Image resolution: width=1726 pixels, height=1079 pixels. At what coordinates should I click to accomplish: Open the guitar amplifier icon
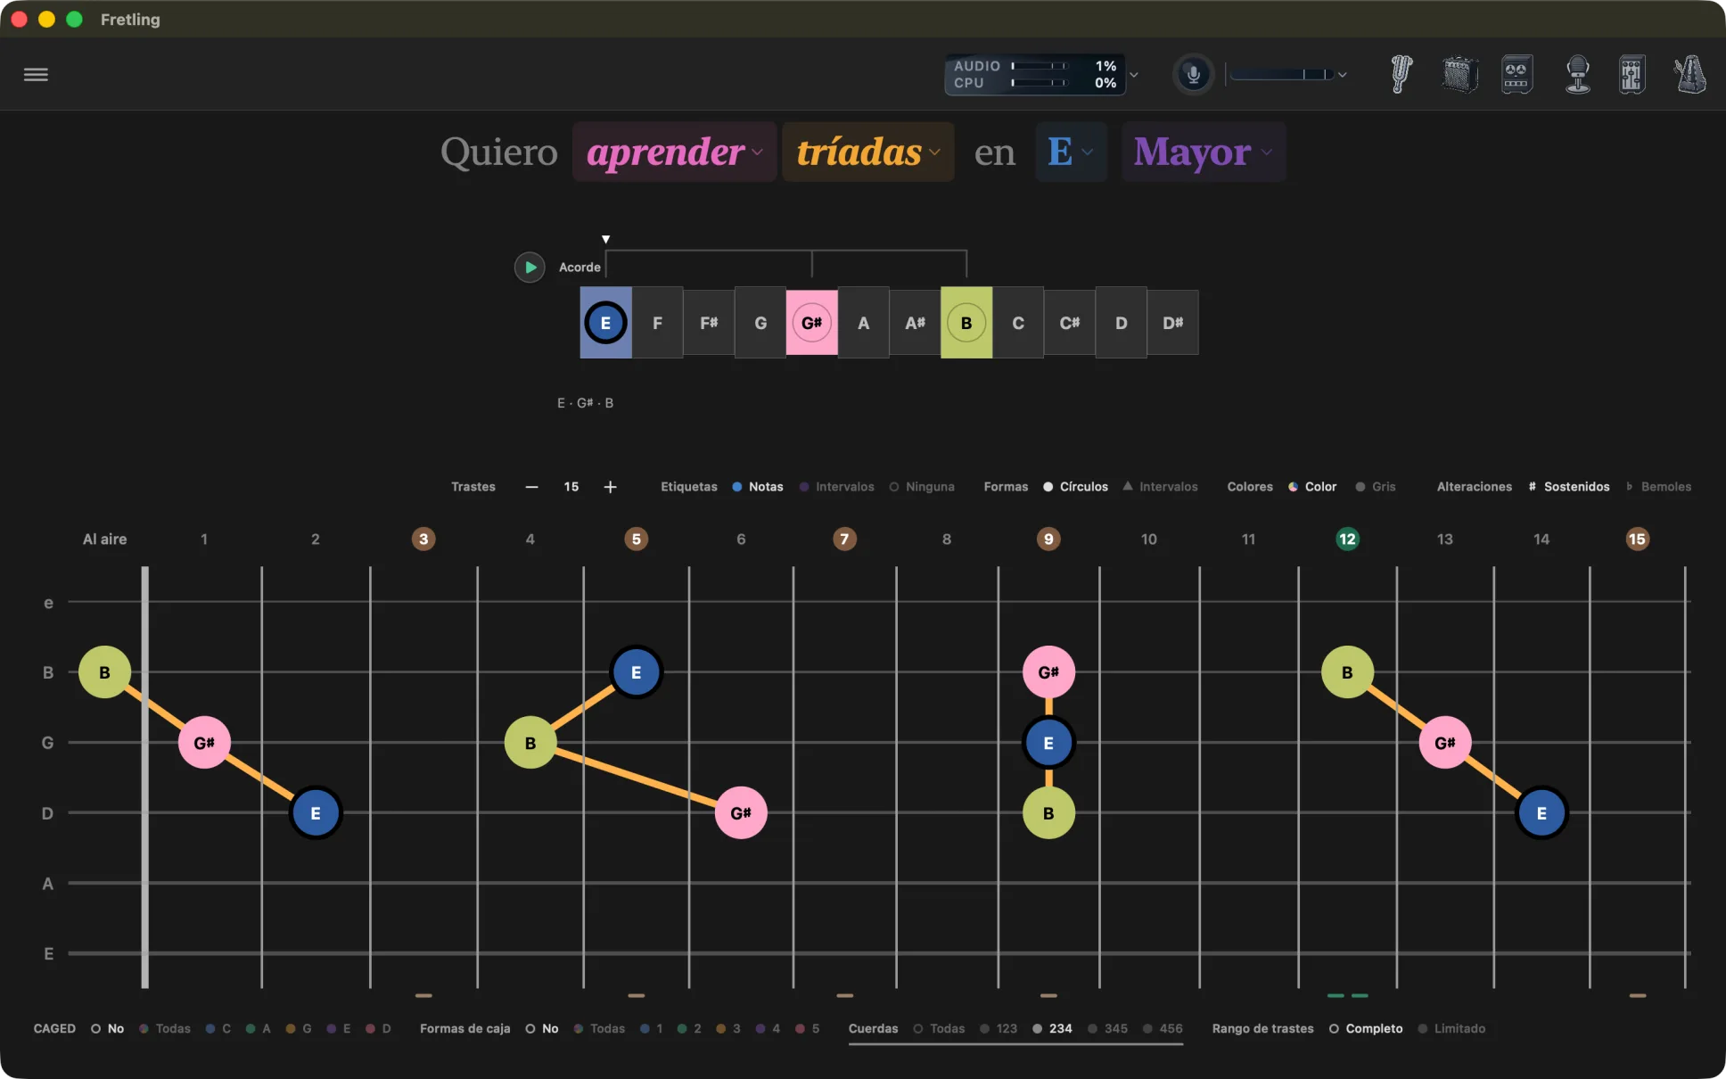(1459, 74)
